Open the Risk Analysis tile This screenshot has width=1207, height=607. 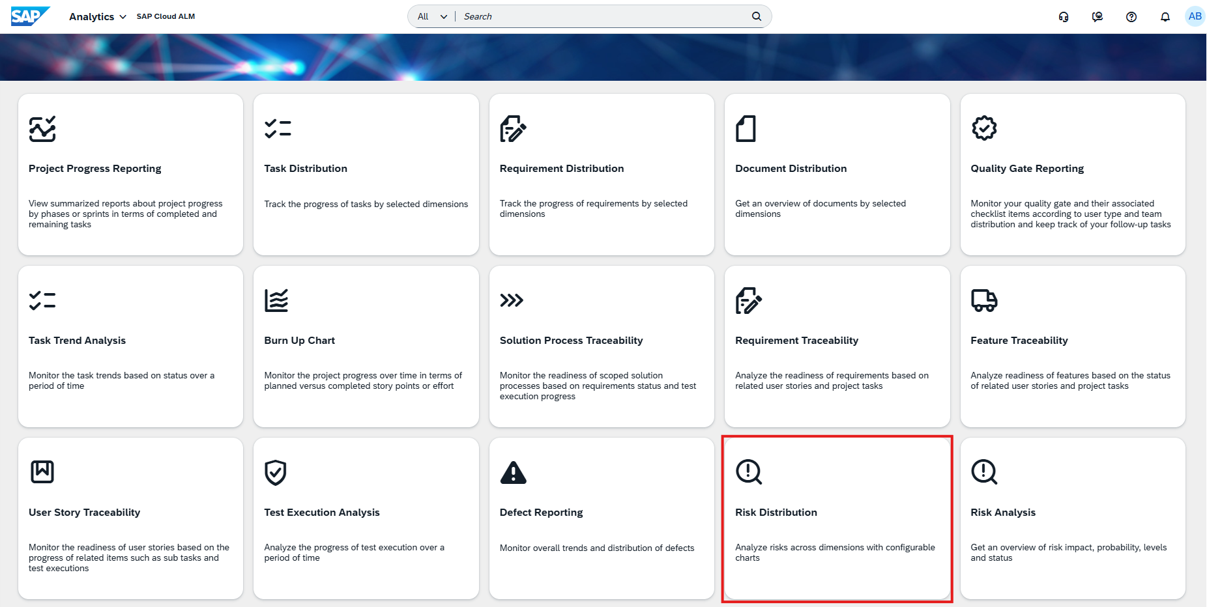(x=1072, y=518)
